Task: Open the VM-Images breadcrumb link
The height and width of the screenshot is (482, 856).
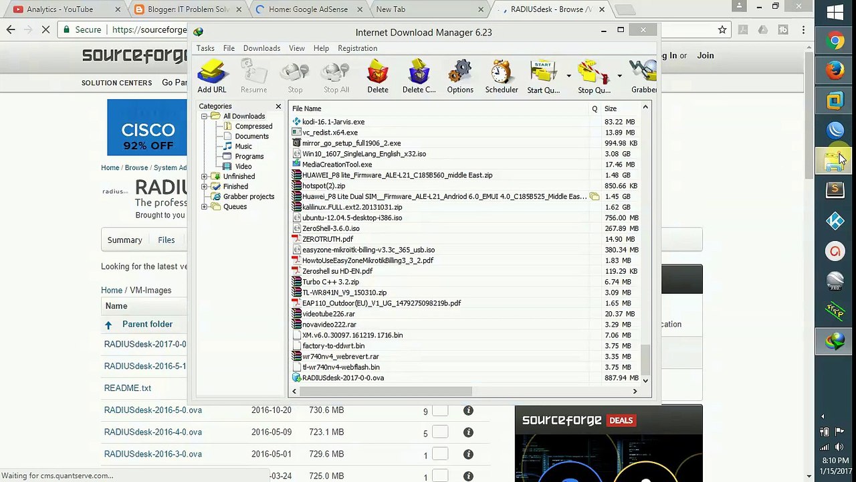Action: tap(150, 291)
